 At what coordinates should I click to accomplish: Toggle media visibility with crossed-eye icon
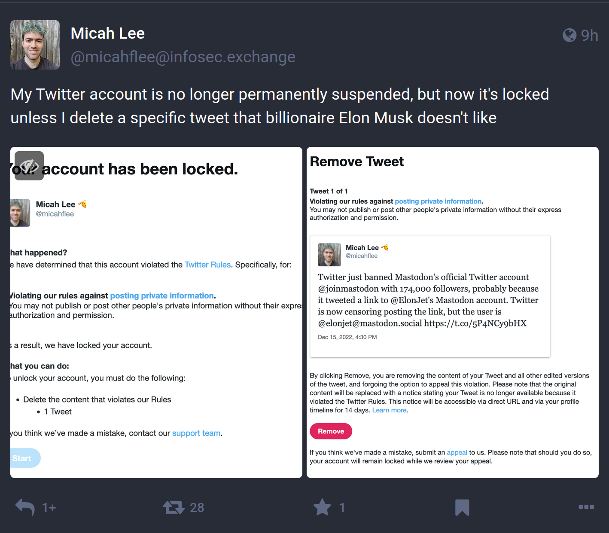(x=29, y=166)
